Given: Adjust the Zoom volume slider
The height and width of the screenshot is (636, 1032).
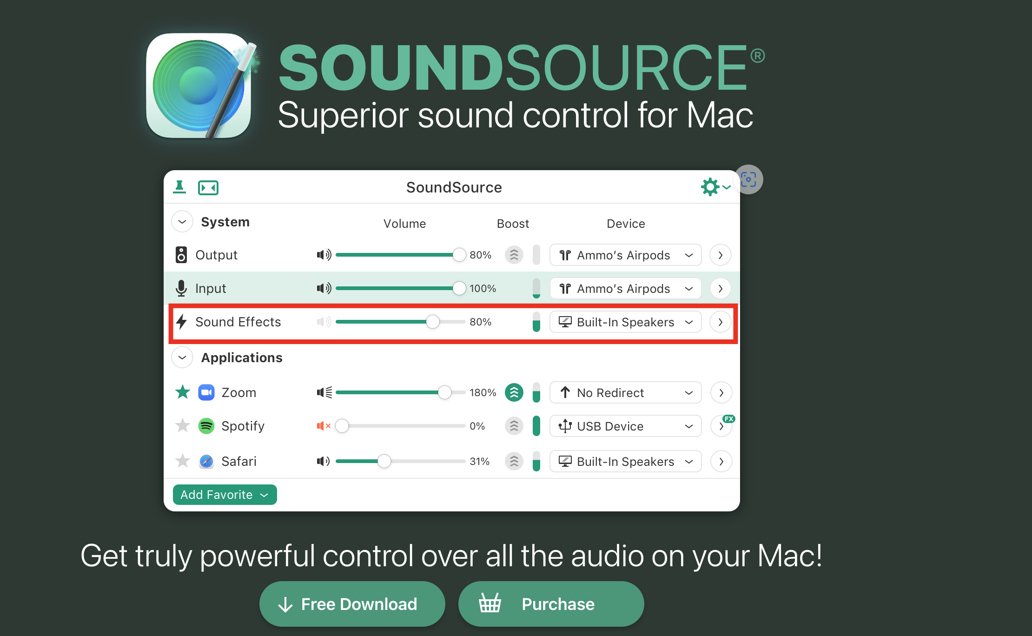Looking at the screenshot, I should click(400, 392).
